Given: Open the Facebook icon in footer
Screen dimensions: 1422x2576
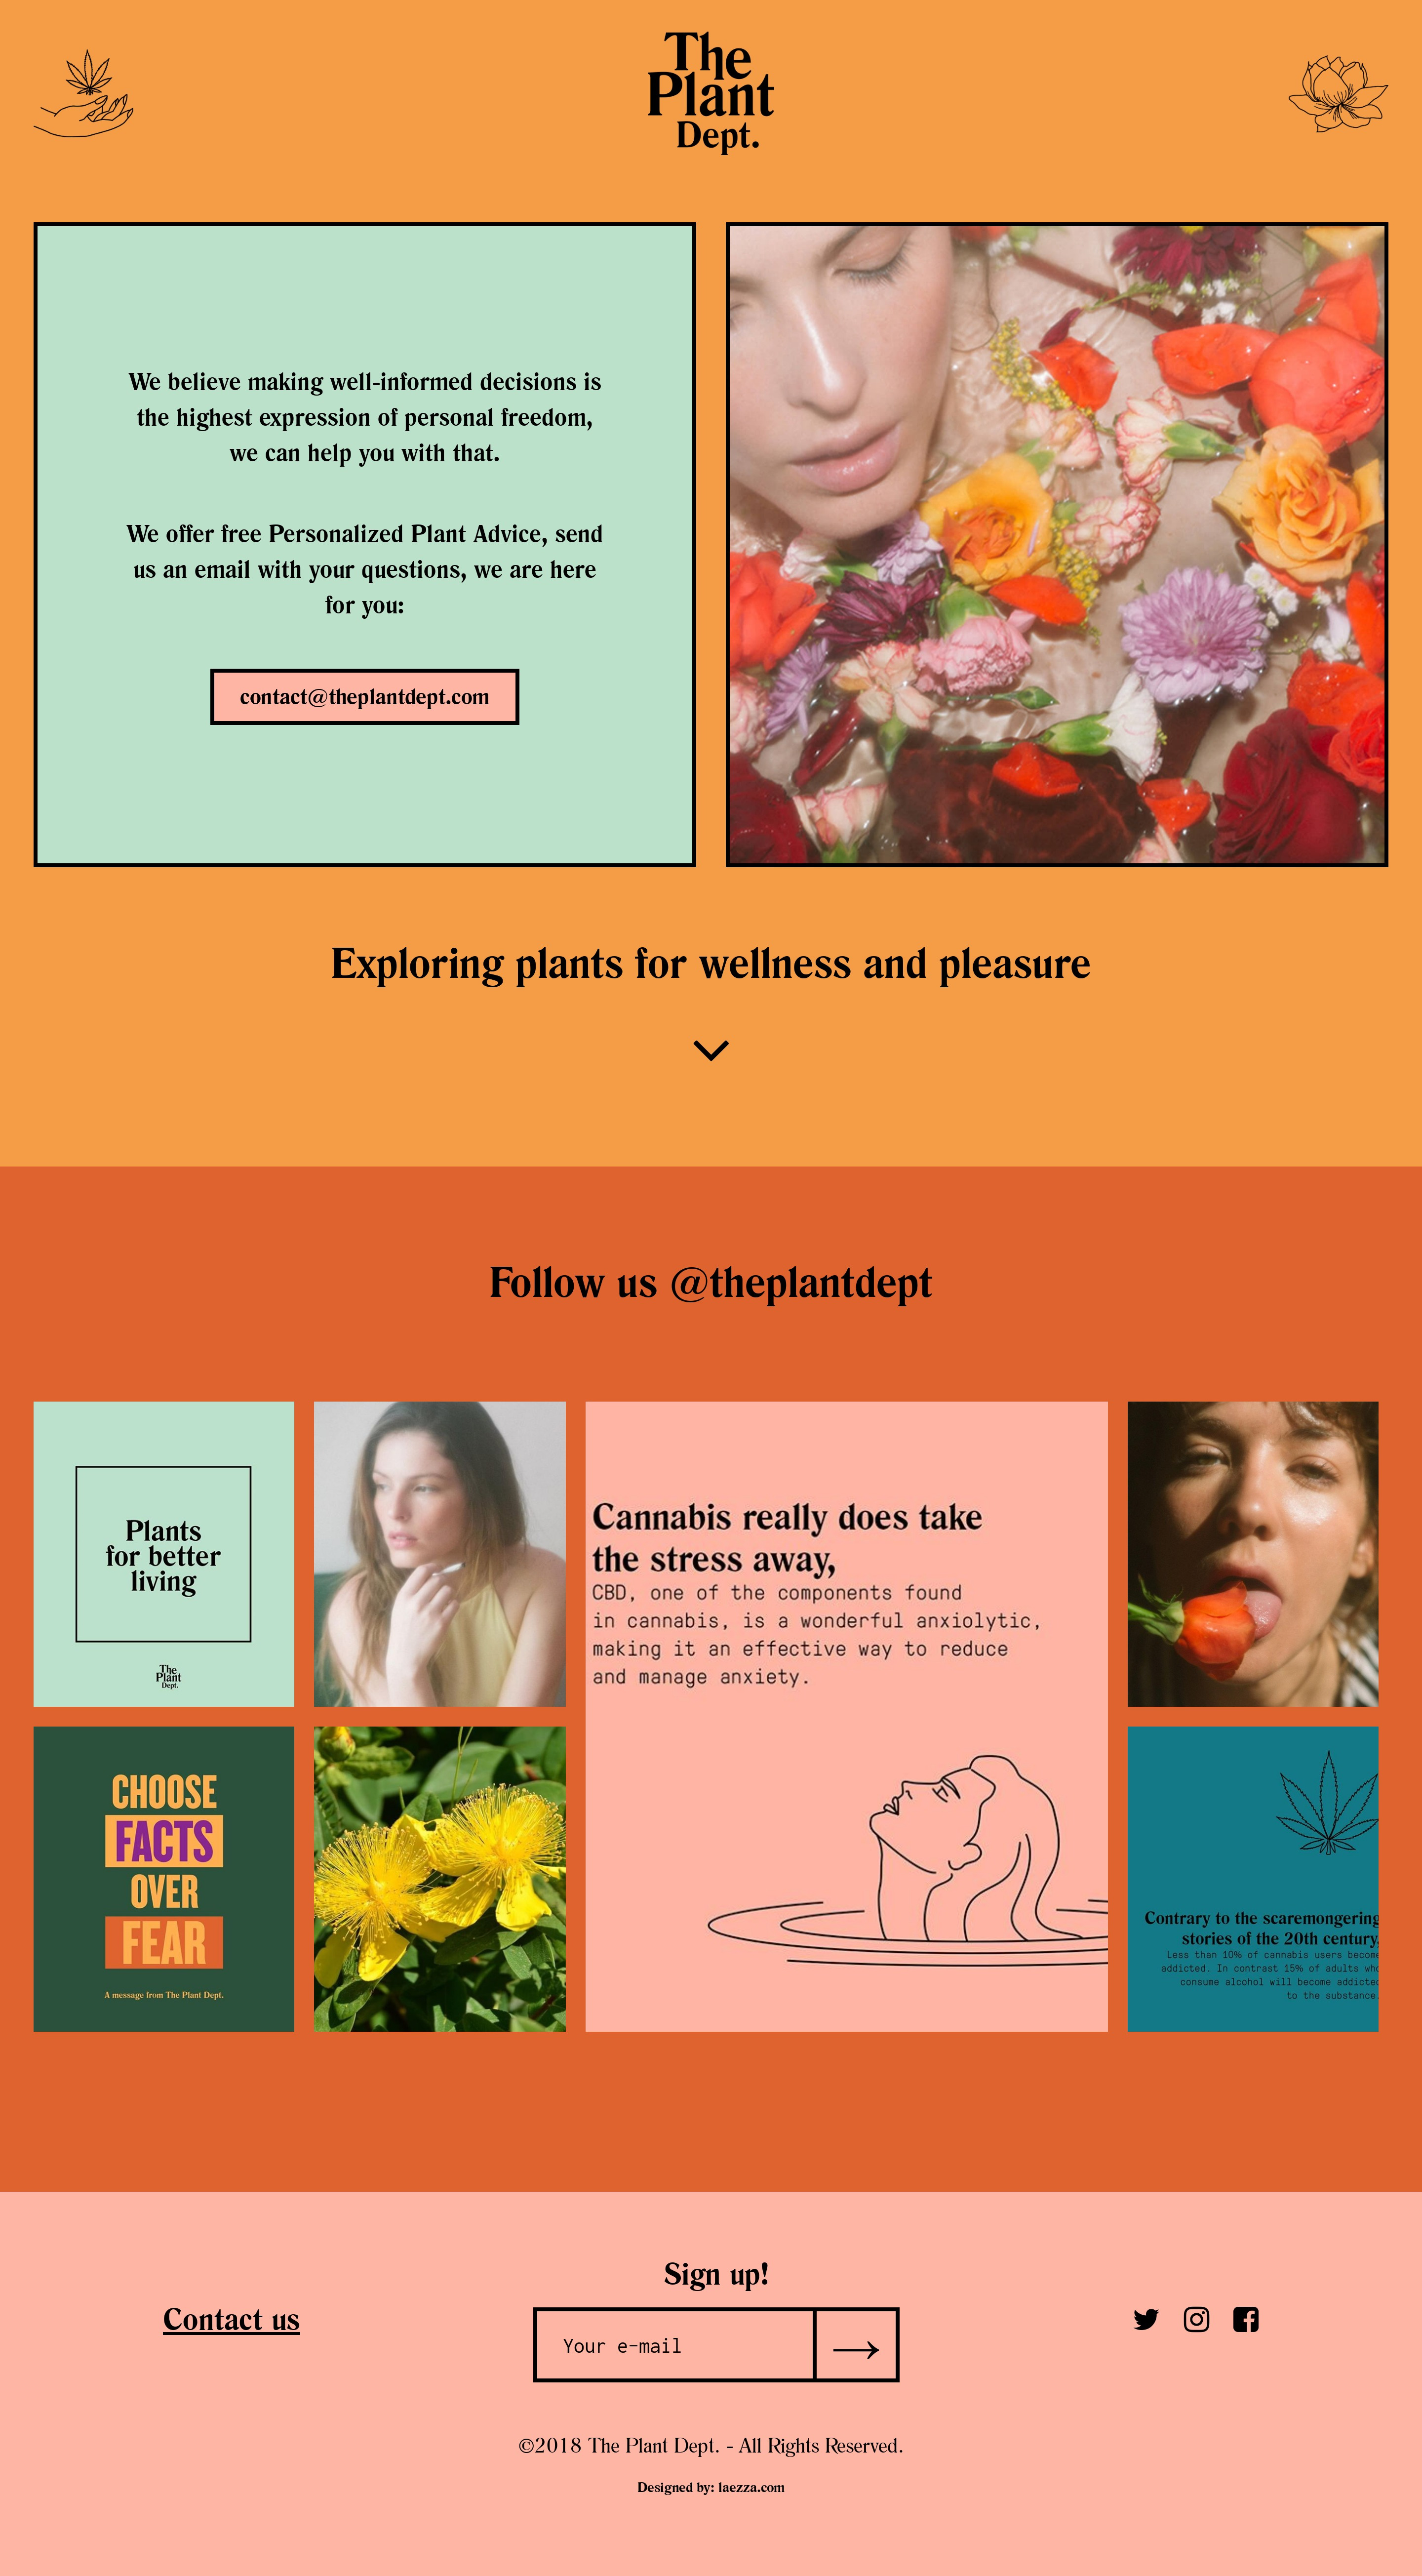Looking at the screenshot, I should click(x=1246, y=2319).
